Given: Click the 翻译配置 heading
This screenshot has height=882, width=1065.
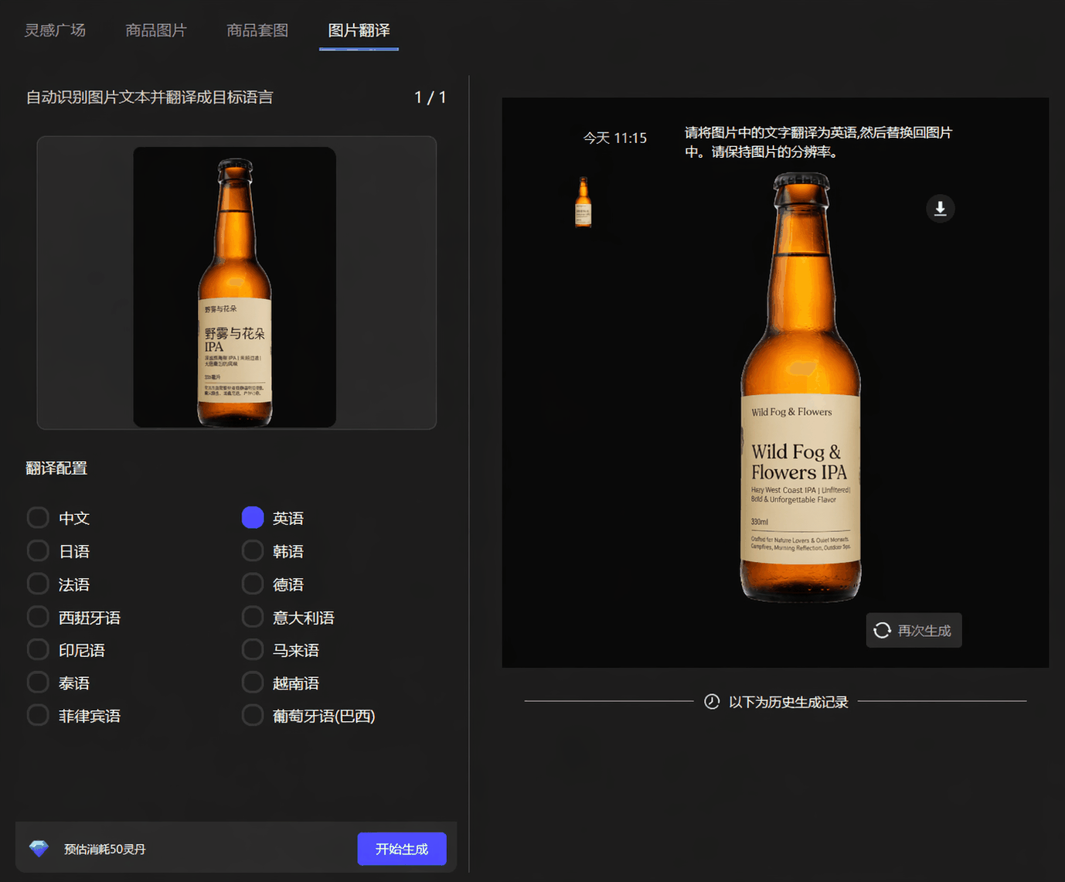Looking at the screenshot, I should (x=56, y=468).
